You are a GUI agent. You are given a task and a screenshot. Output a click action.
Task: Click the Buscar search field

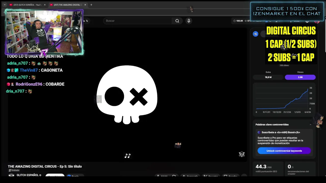138,21
